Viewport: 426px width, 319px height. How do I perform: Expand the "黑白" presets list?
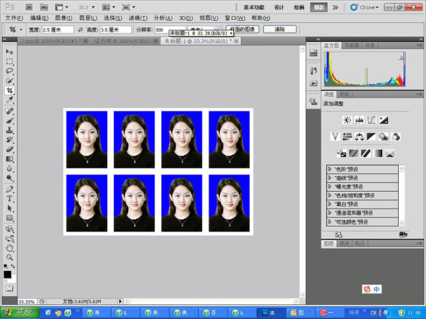330,204
